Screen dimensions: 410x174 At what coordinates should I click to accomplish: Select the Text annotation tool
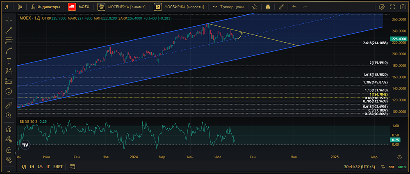[x=9, y=60]
